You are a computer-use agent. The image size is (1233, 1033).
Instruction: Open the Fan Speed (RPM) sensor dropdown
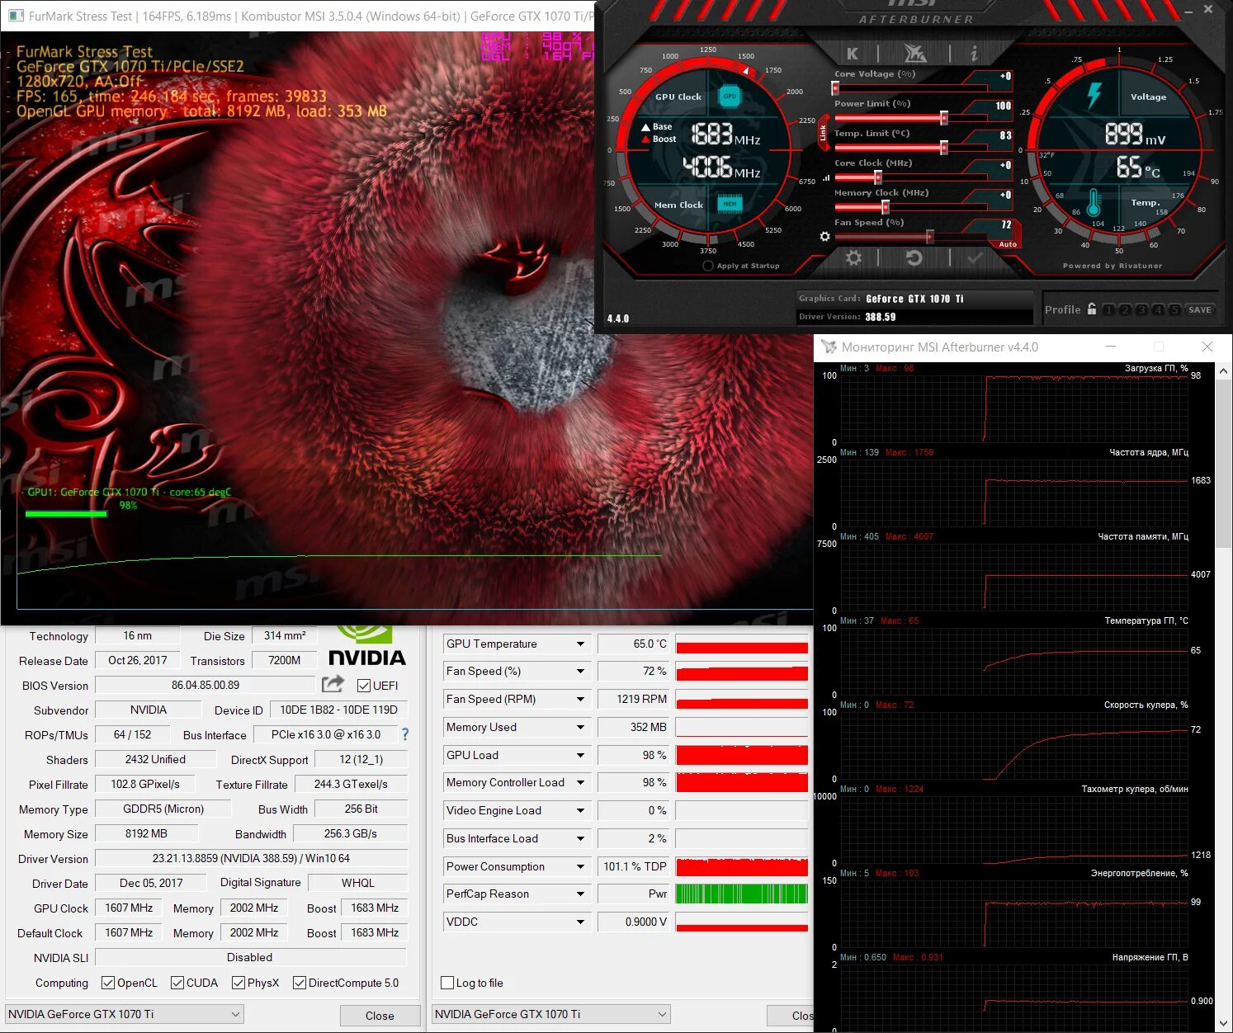580,699
